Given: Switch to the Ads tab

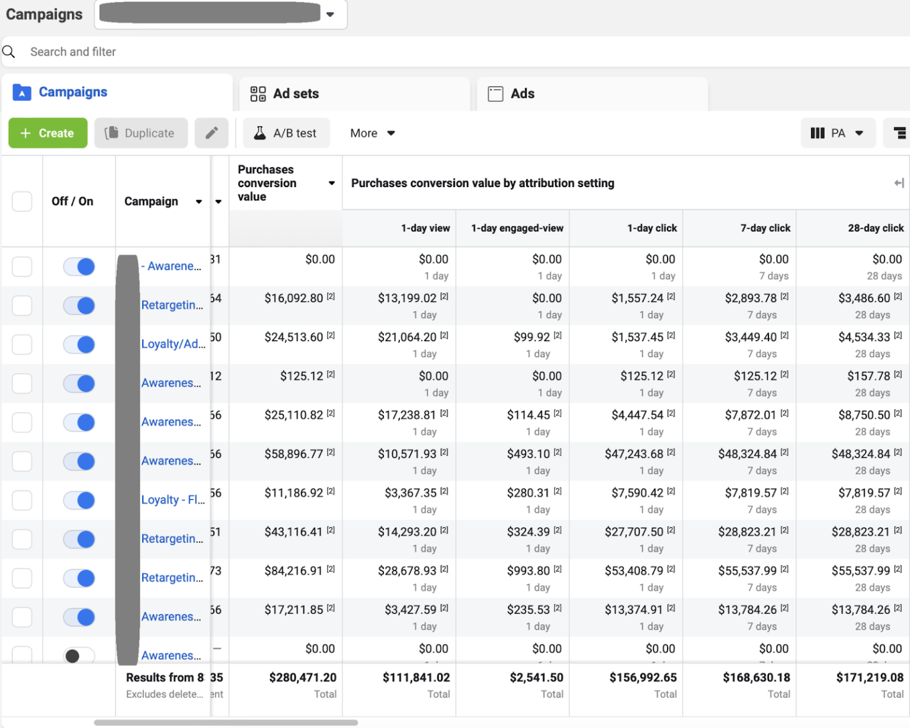Looking at the screenshot, I should [521, 93].
